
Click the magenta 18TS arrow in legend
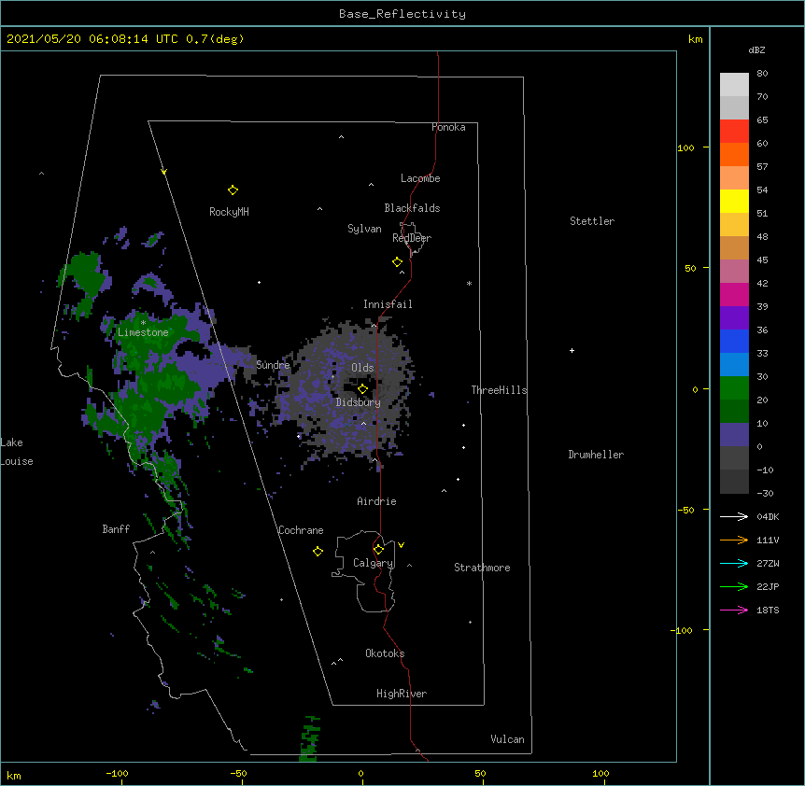point(734,610)
